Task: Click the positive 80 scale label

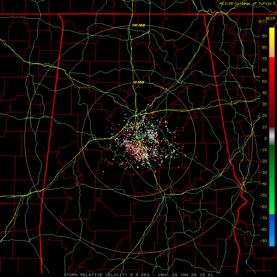Action: coord(264,47)
